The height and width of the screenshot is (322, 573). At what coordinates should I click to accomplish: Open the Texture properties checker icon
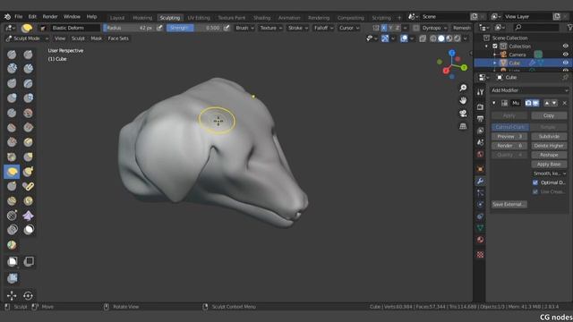[480, 254]
